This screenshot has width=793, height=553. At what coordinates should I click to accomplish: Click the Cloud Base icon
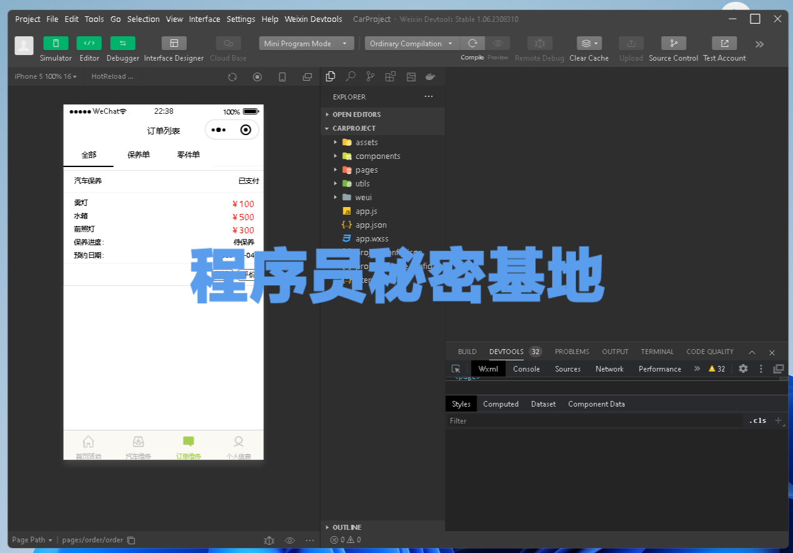tap(228, 43)
